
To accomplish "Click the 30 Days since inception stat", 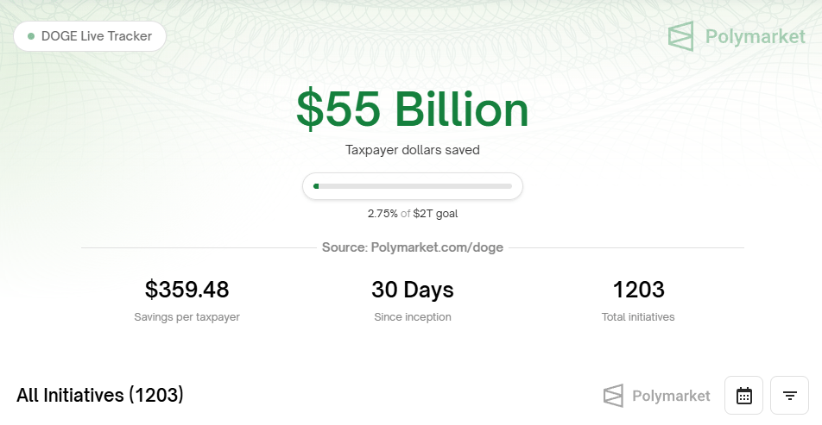I will (413, 289).
